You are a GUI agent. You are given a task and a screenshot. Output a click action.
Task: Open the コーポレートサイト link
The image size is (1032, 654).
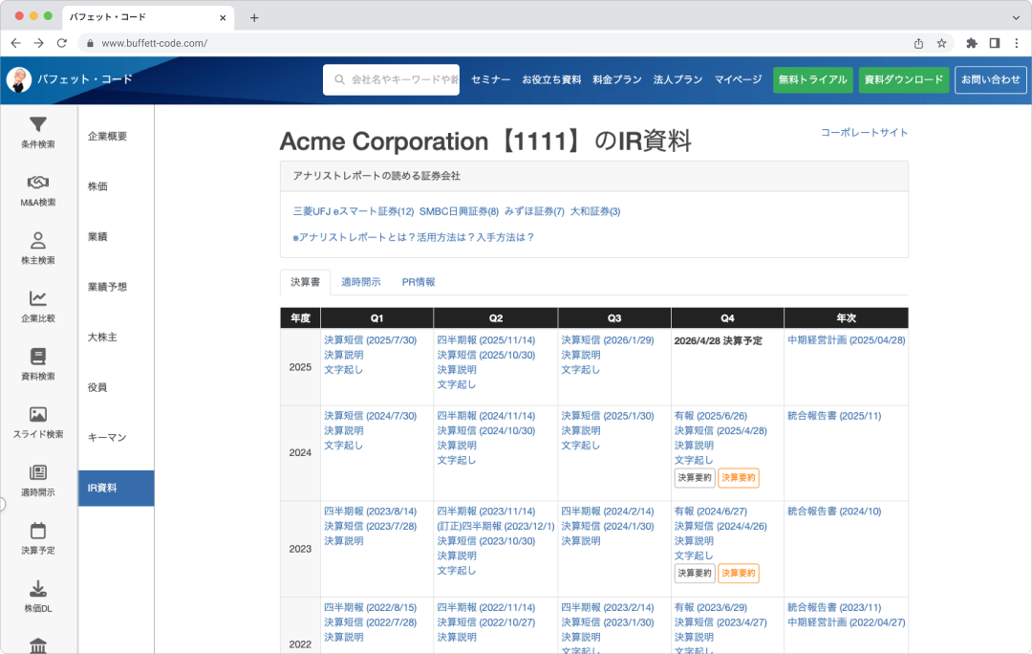[864, 133]
